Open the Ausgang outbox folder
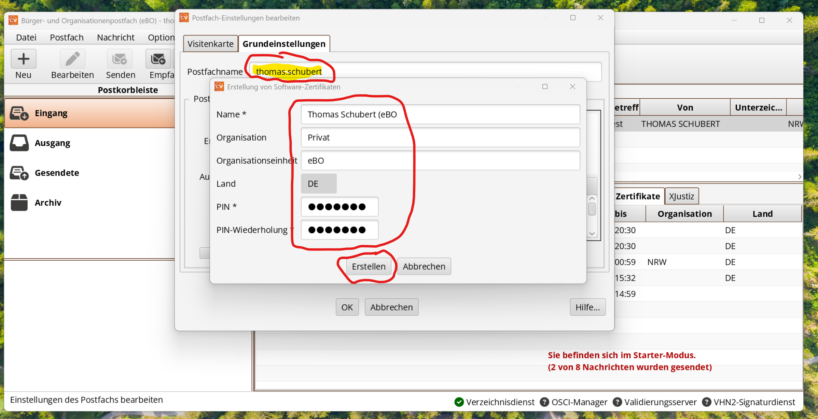The image size is (818, 419). (52, 143)
